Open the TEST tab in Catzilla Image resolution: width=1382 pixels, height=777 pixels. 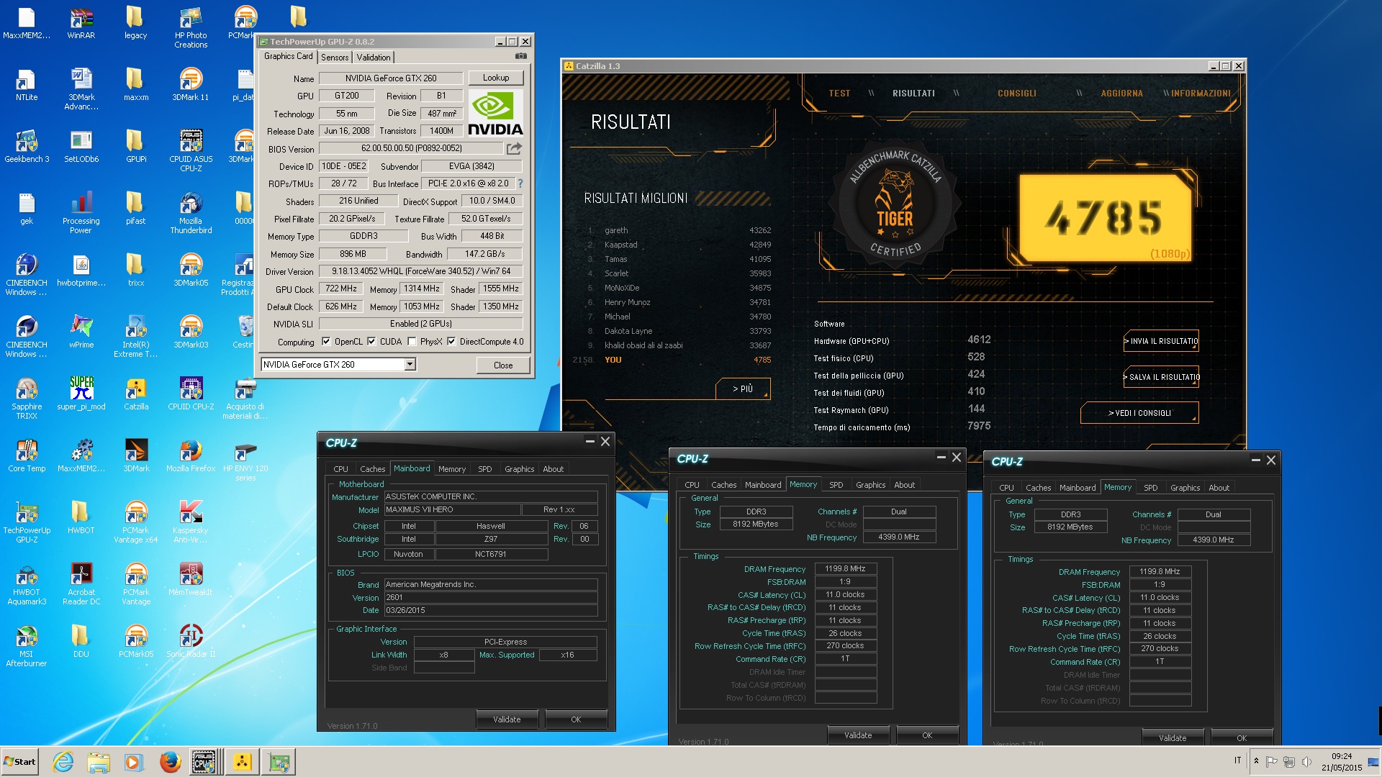[x=839, y=94]
